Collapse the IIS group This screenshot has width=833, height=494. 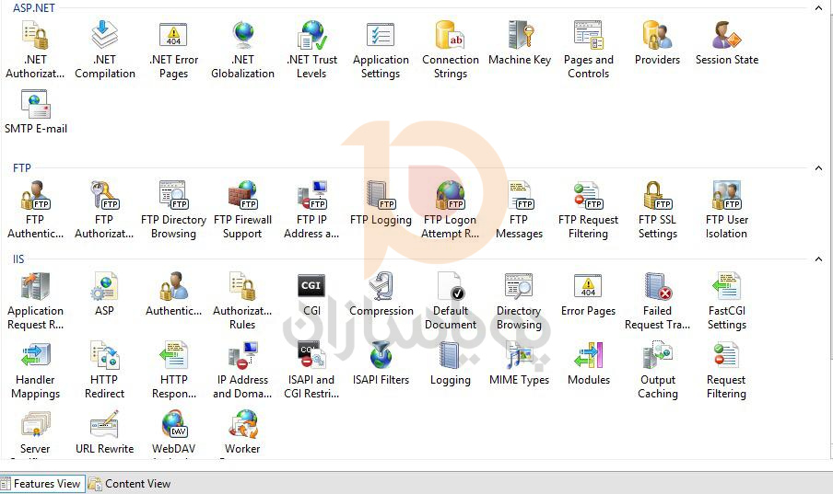[818, 259]
